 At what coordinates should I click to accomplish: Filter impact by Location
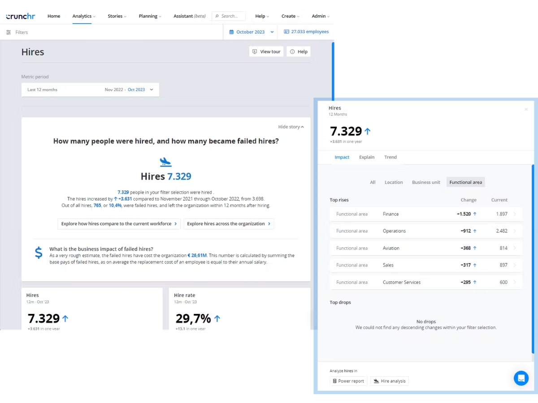coord(394,182)
